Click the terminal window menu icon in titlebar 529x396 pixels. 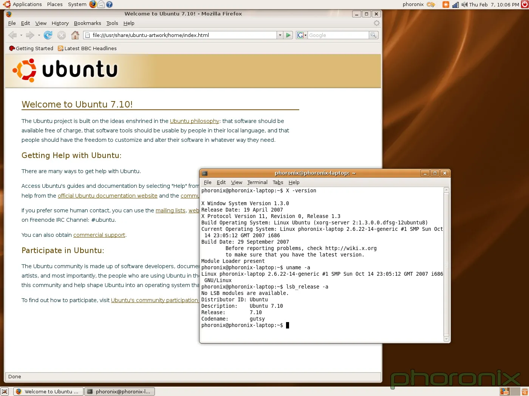tap(205, 173)
